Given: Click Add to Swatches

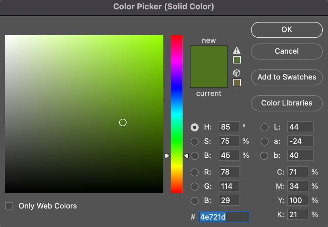Looking at the screenshot, I should pyautogui.click(x=286, y=77).
